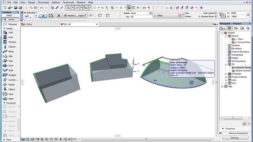
Task: Open the zone settings dialog button
Action: tap(51, 16)
